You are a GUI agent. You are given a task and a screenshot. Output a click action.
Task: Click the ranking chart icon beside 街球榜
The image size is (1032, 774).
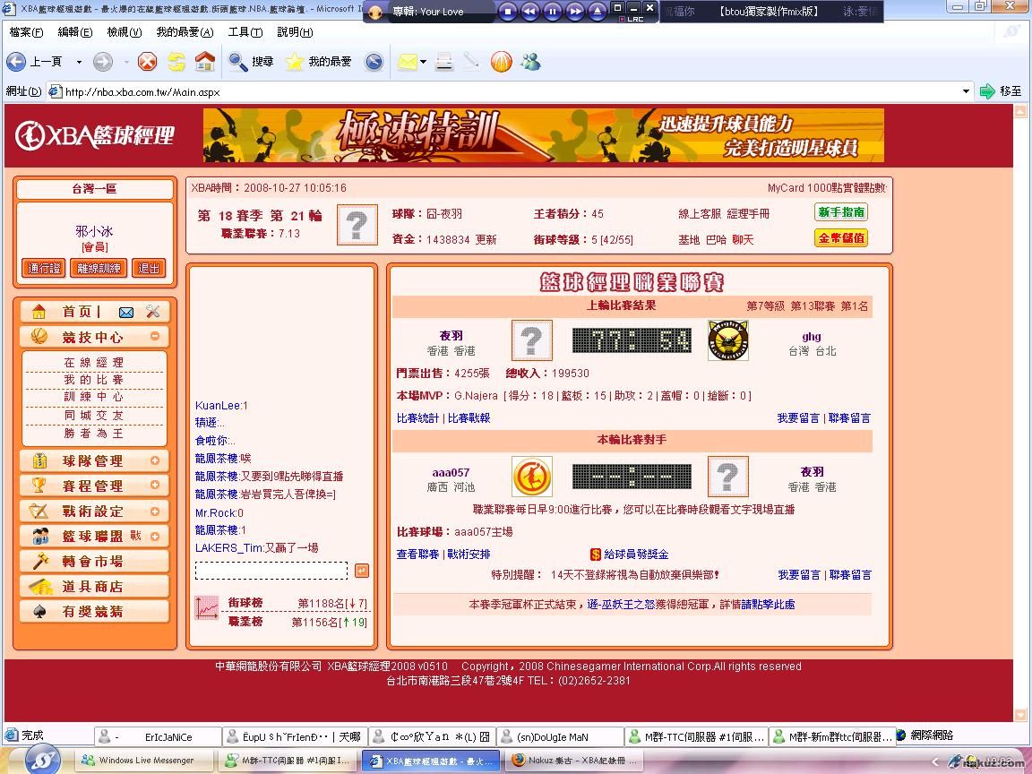[x=207, y=607]
